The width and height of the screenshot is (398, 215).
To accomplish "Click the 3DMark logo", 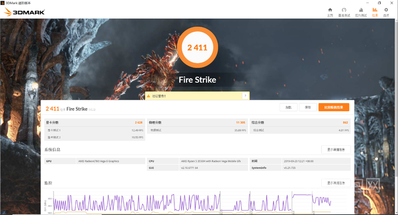I will [25, 12].
